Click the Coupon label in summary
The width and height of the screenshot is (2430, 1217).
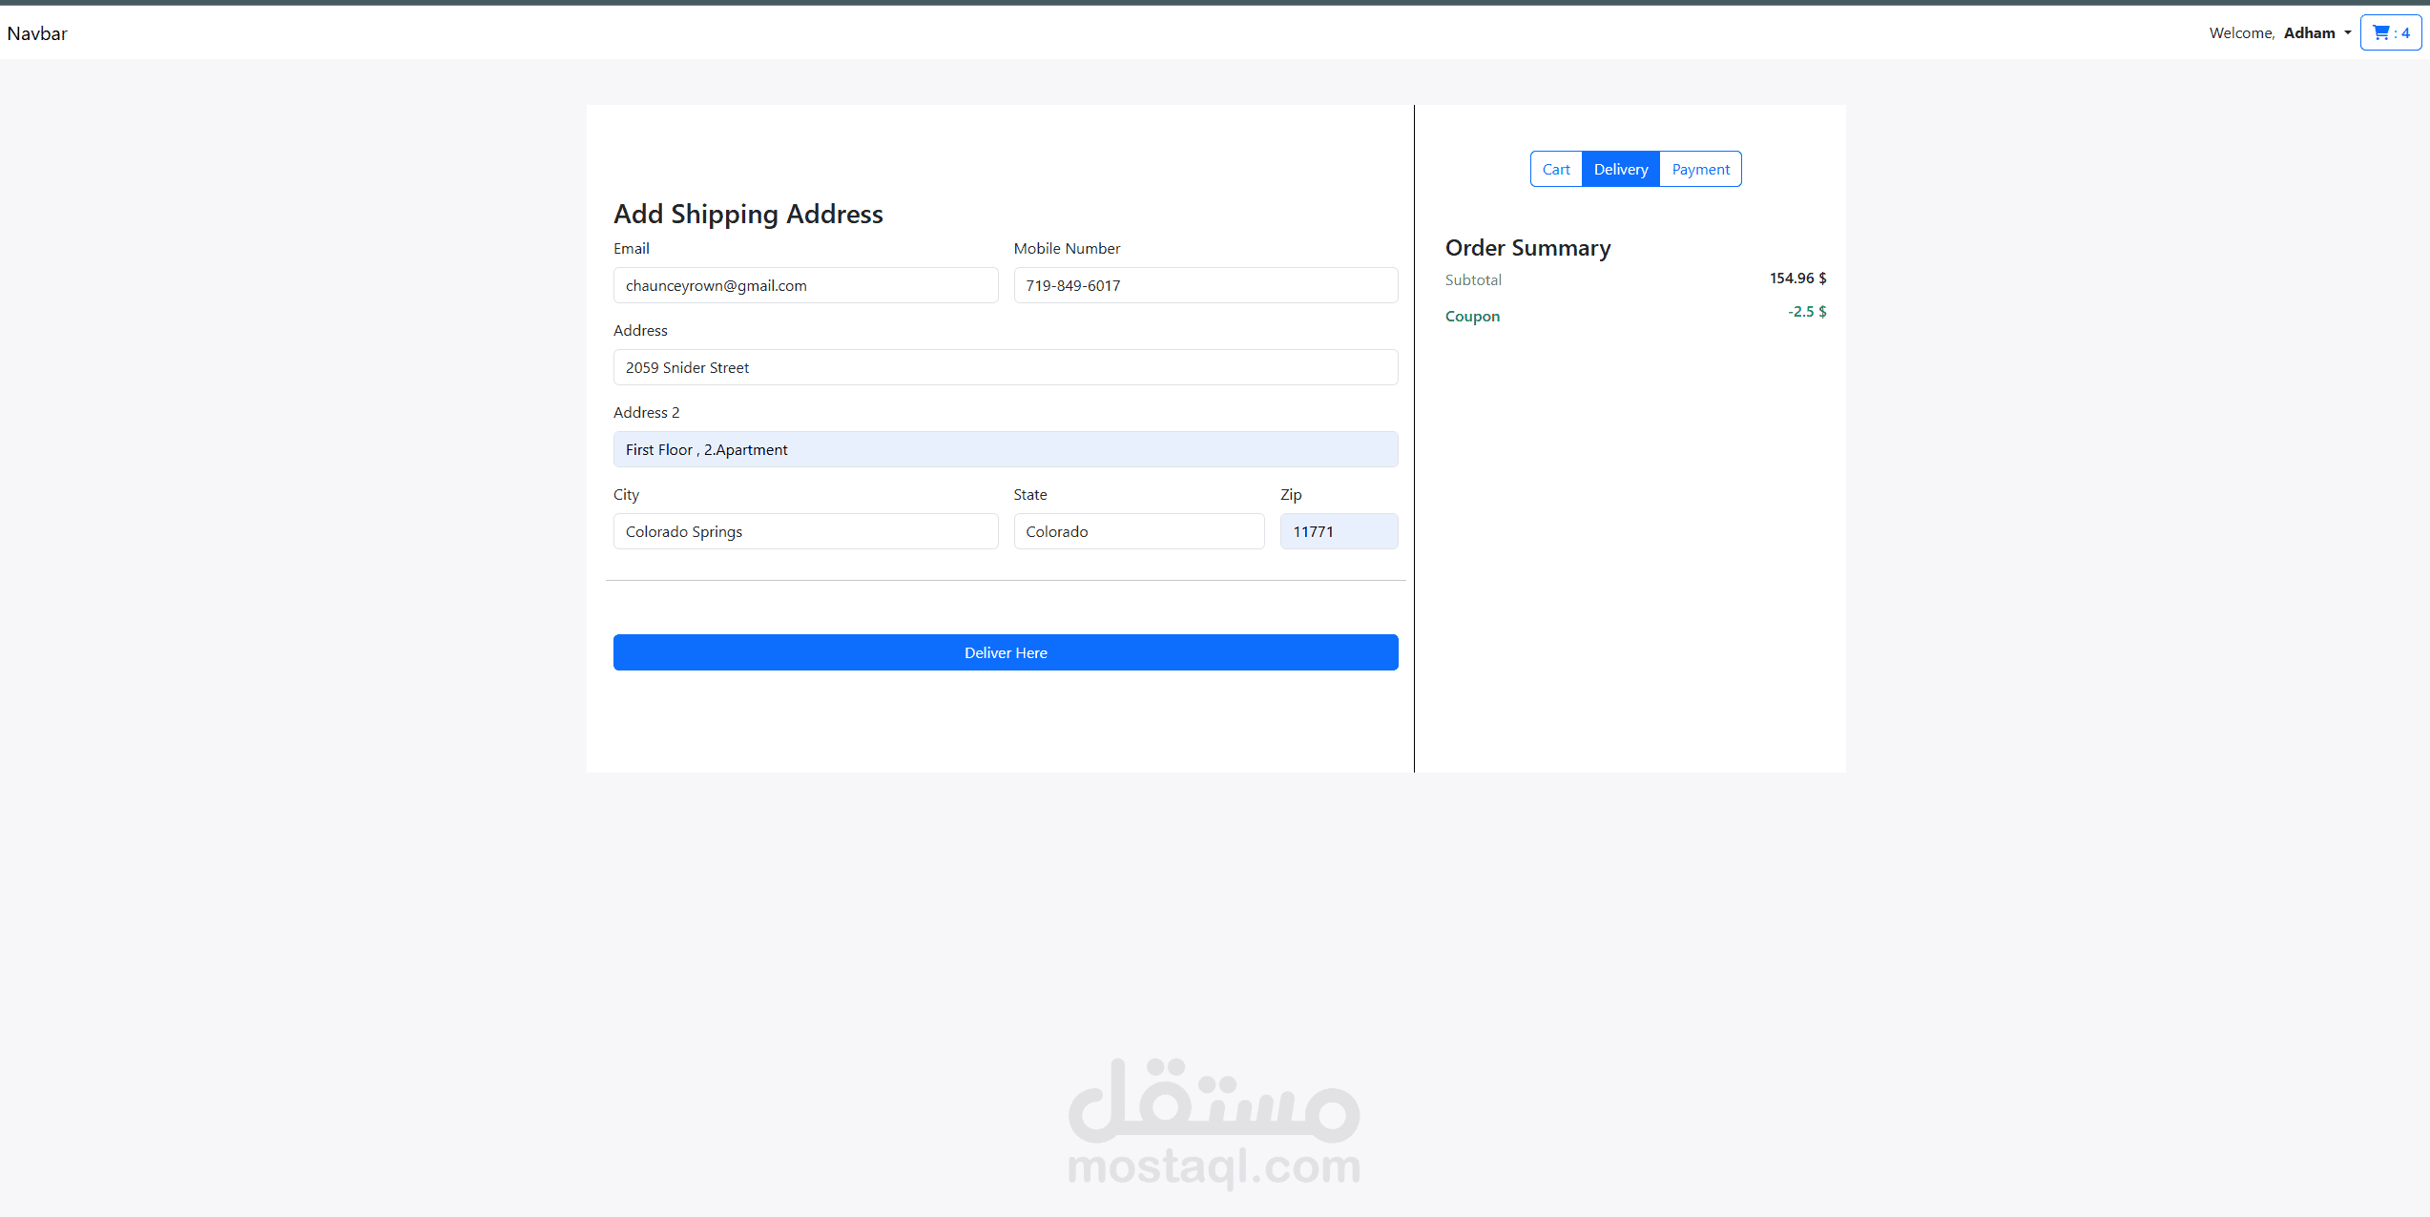[1472, 316]
